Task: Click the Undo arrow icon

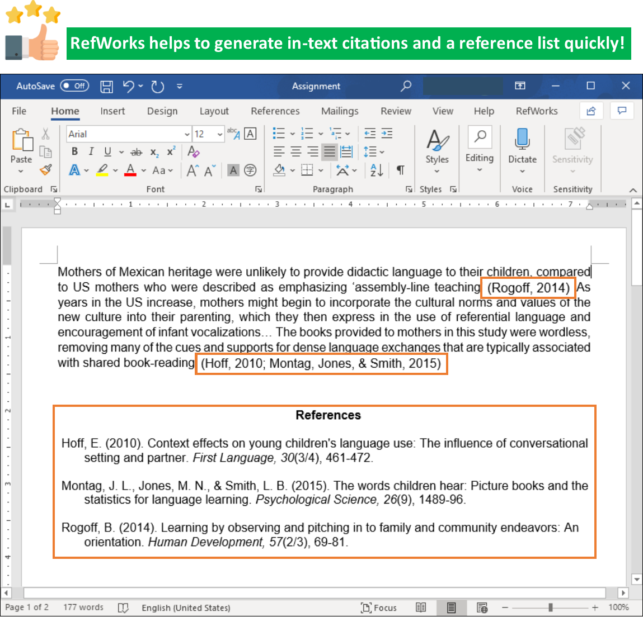Action: coord(128,87)
